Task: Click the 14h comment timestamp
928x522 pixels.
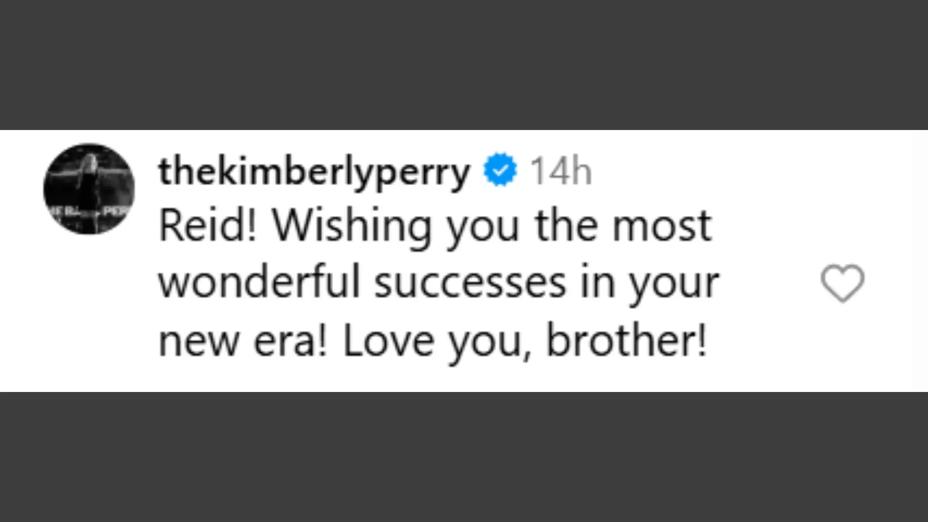Action: pyautogui.click(x=561, y=171)
